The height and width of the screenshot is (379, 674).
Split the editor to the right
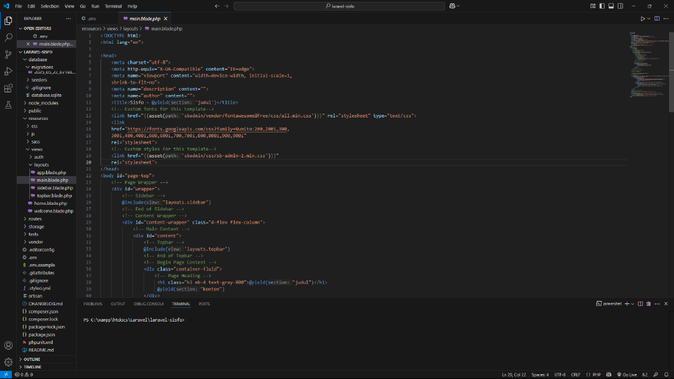click(x=657, y=19)
